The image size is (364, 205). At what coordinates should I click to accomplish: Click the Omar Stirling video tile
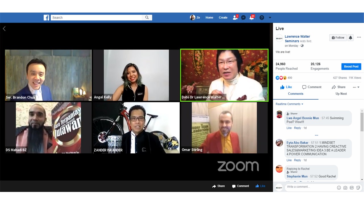coord(224,128)
